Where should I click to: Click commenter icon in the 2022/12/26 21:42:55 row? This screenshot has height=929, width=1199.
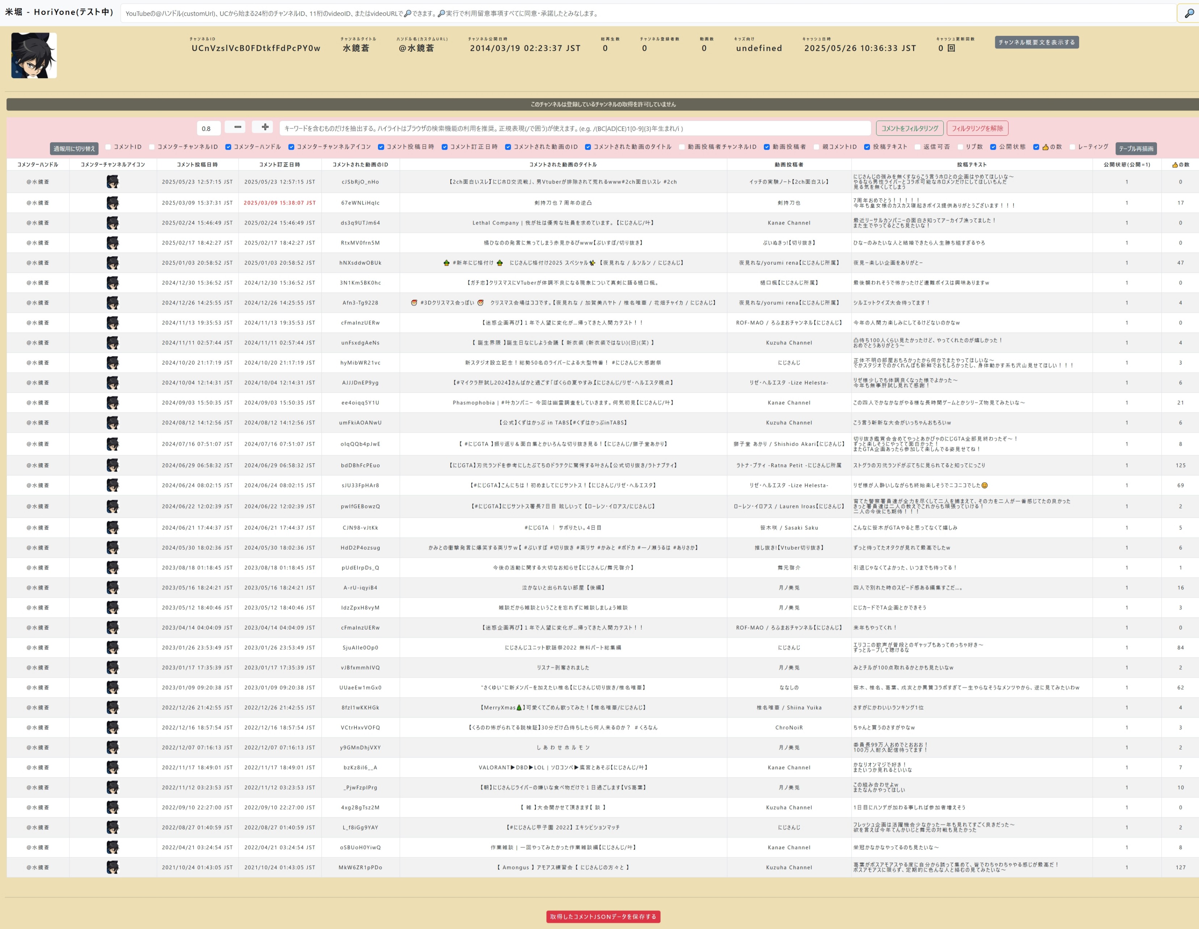tap(113, 707)
